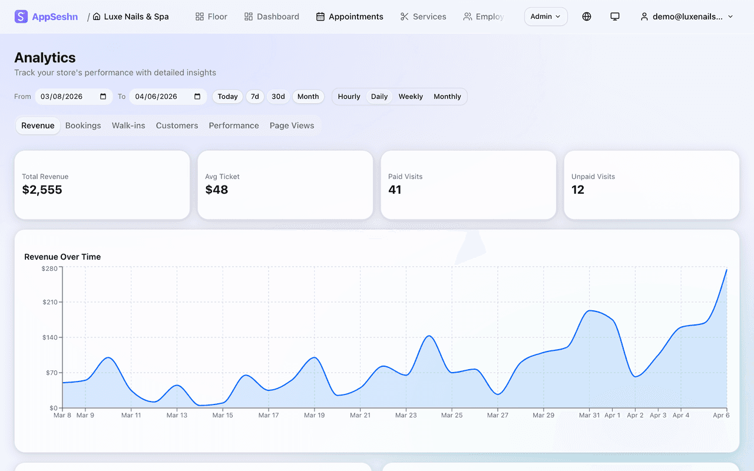Open the Employees nav item

tap(484, 16)
